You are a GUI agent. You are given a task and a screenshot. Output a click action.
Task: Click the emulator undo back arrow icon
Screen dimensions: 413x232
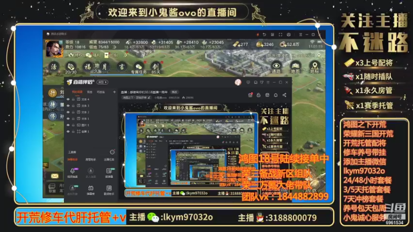(x=264, y=35)
